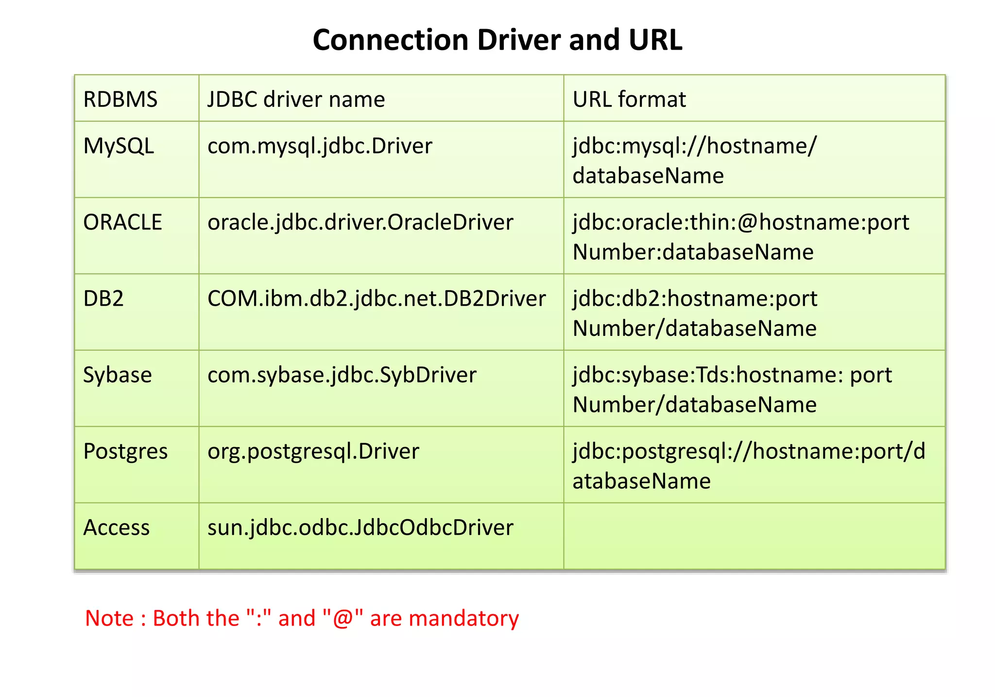Click the Postgres row label
Viewport: 995px width, 697px height.
click(x=125, y=451)
